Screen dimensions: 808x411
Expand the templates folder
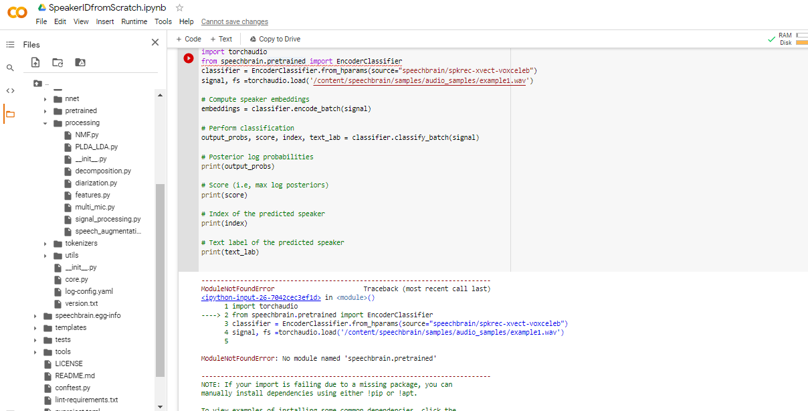35,327
